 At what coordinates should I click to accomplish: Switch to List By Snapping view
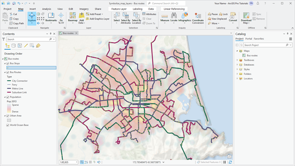coord(32,46)
